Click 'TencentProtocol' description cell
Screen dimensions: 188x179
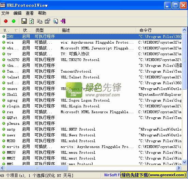[76, 71]
